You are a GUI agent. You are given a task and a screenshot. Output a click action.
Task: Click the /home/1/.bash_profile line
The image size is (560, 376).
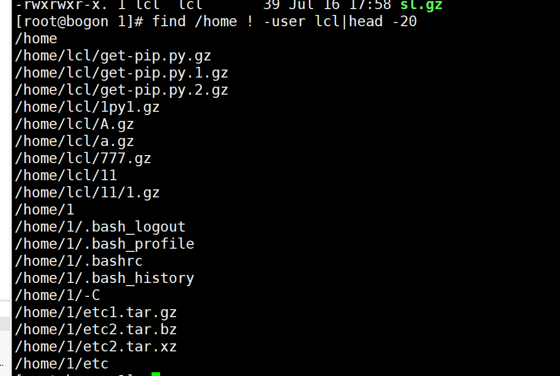(x=104, y=244)
